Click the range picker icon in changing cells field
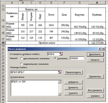The width and height of the screenshot is (108, 103). tap(60, 72)
